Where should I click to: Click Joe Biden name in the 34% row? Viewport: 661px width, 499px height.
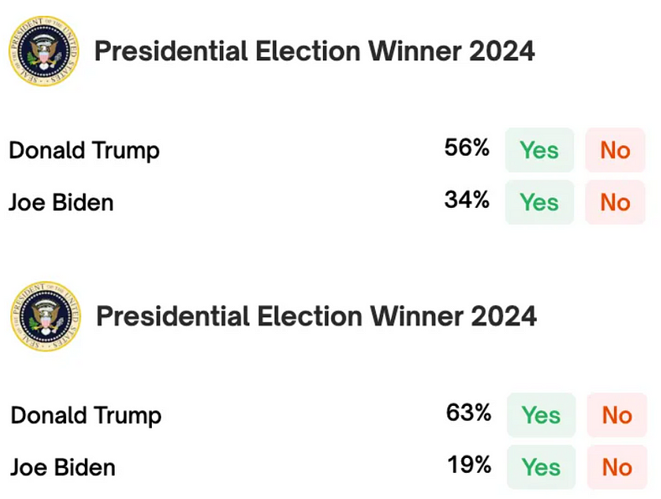(x=61, y=203)
